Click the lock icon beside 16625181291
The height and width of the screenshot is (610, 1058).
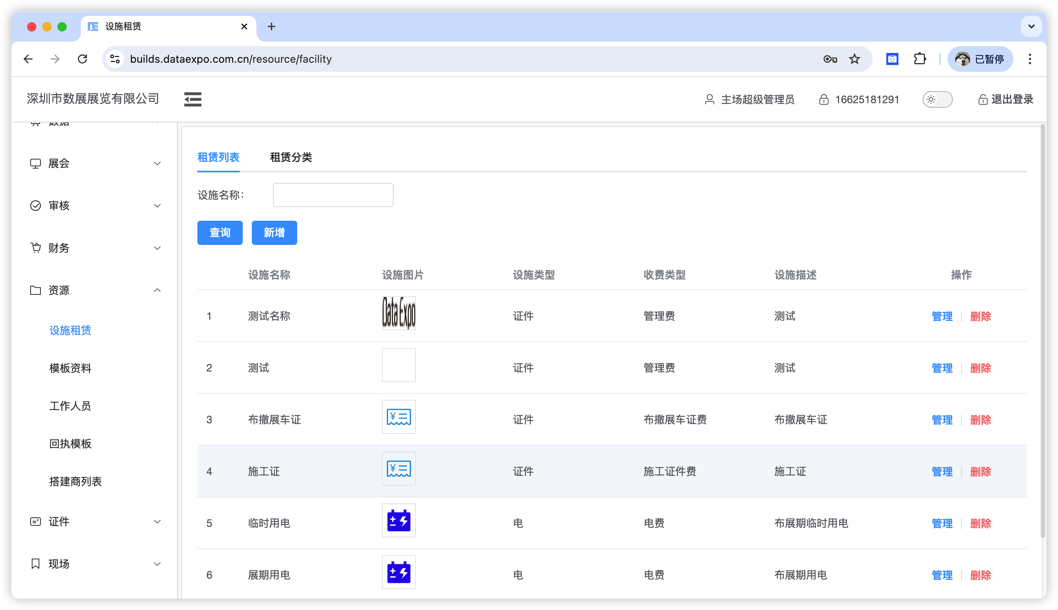823,99
